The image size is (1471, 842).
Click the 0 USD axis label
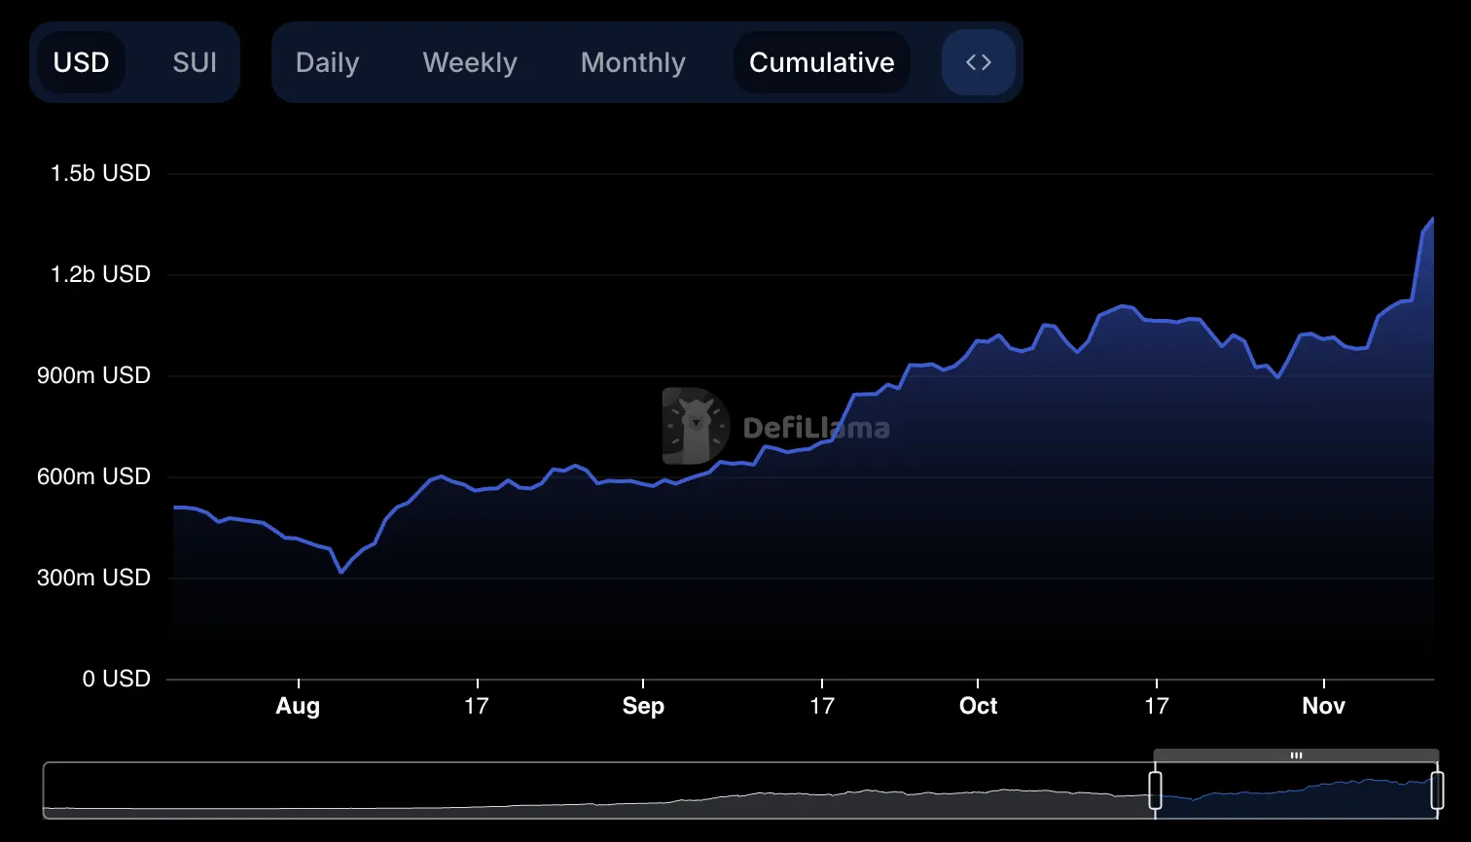click(116, 679)
